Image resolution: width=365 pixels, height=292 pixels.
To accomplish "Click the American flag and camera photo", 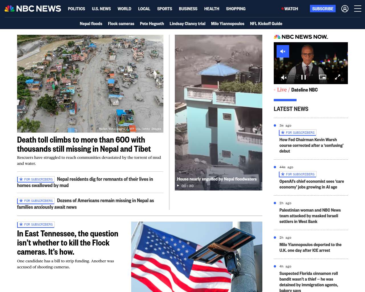I will (x=197, y=257).
